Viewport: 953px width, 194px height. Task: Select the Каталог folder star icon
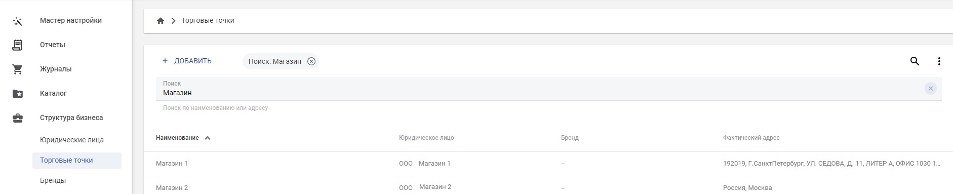click(18, 94)
